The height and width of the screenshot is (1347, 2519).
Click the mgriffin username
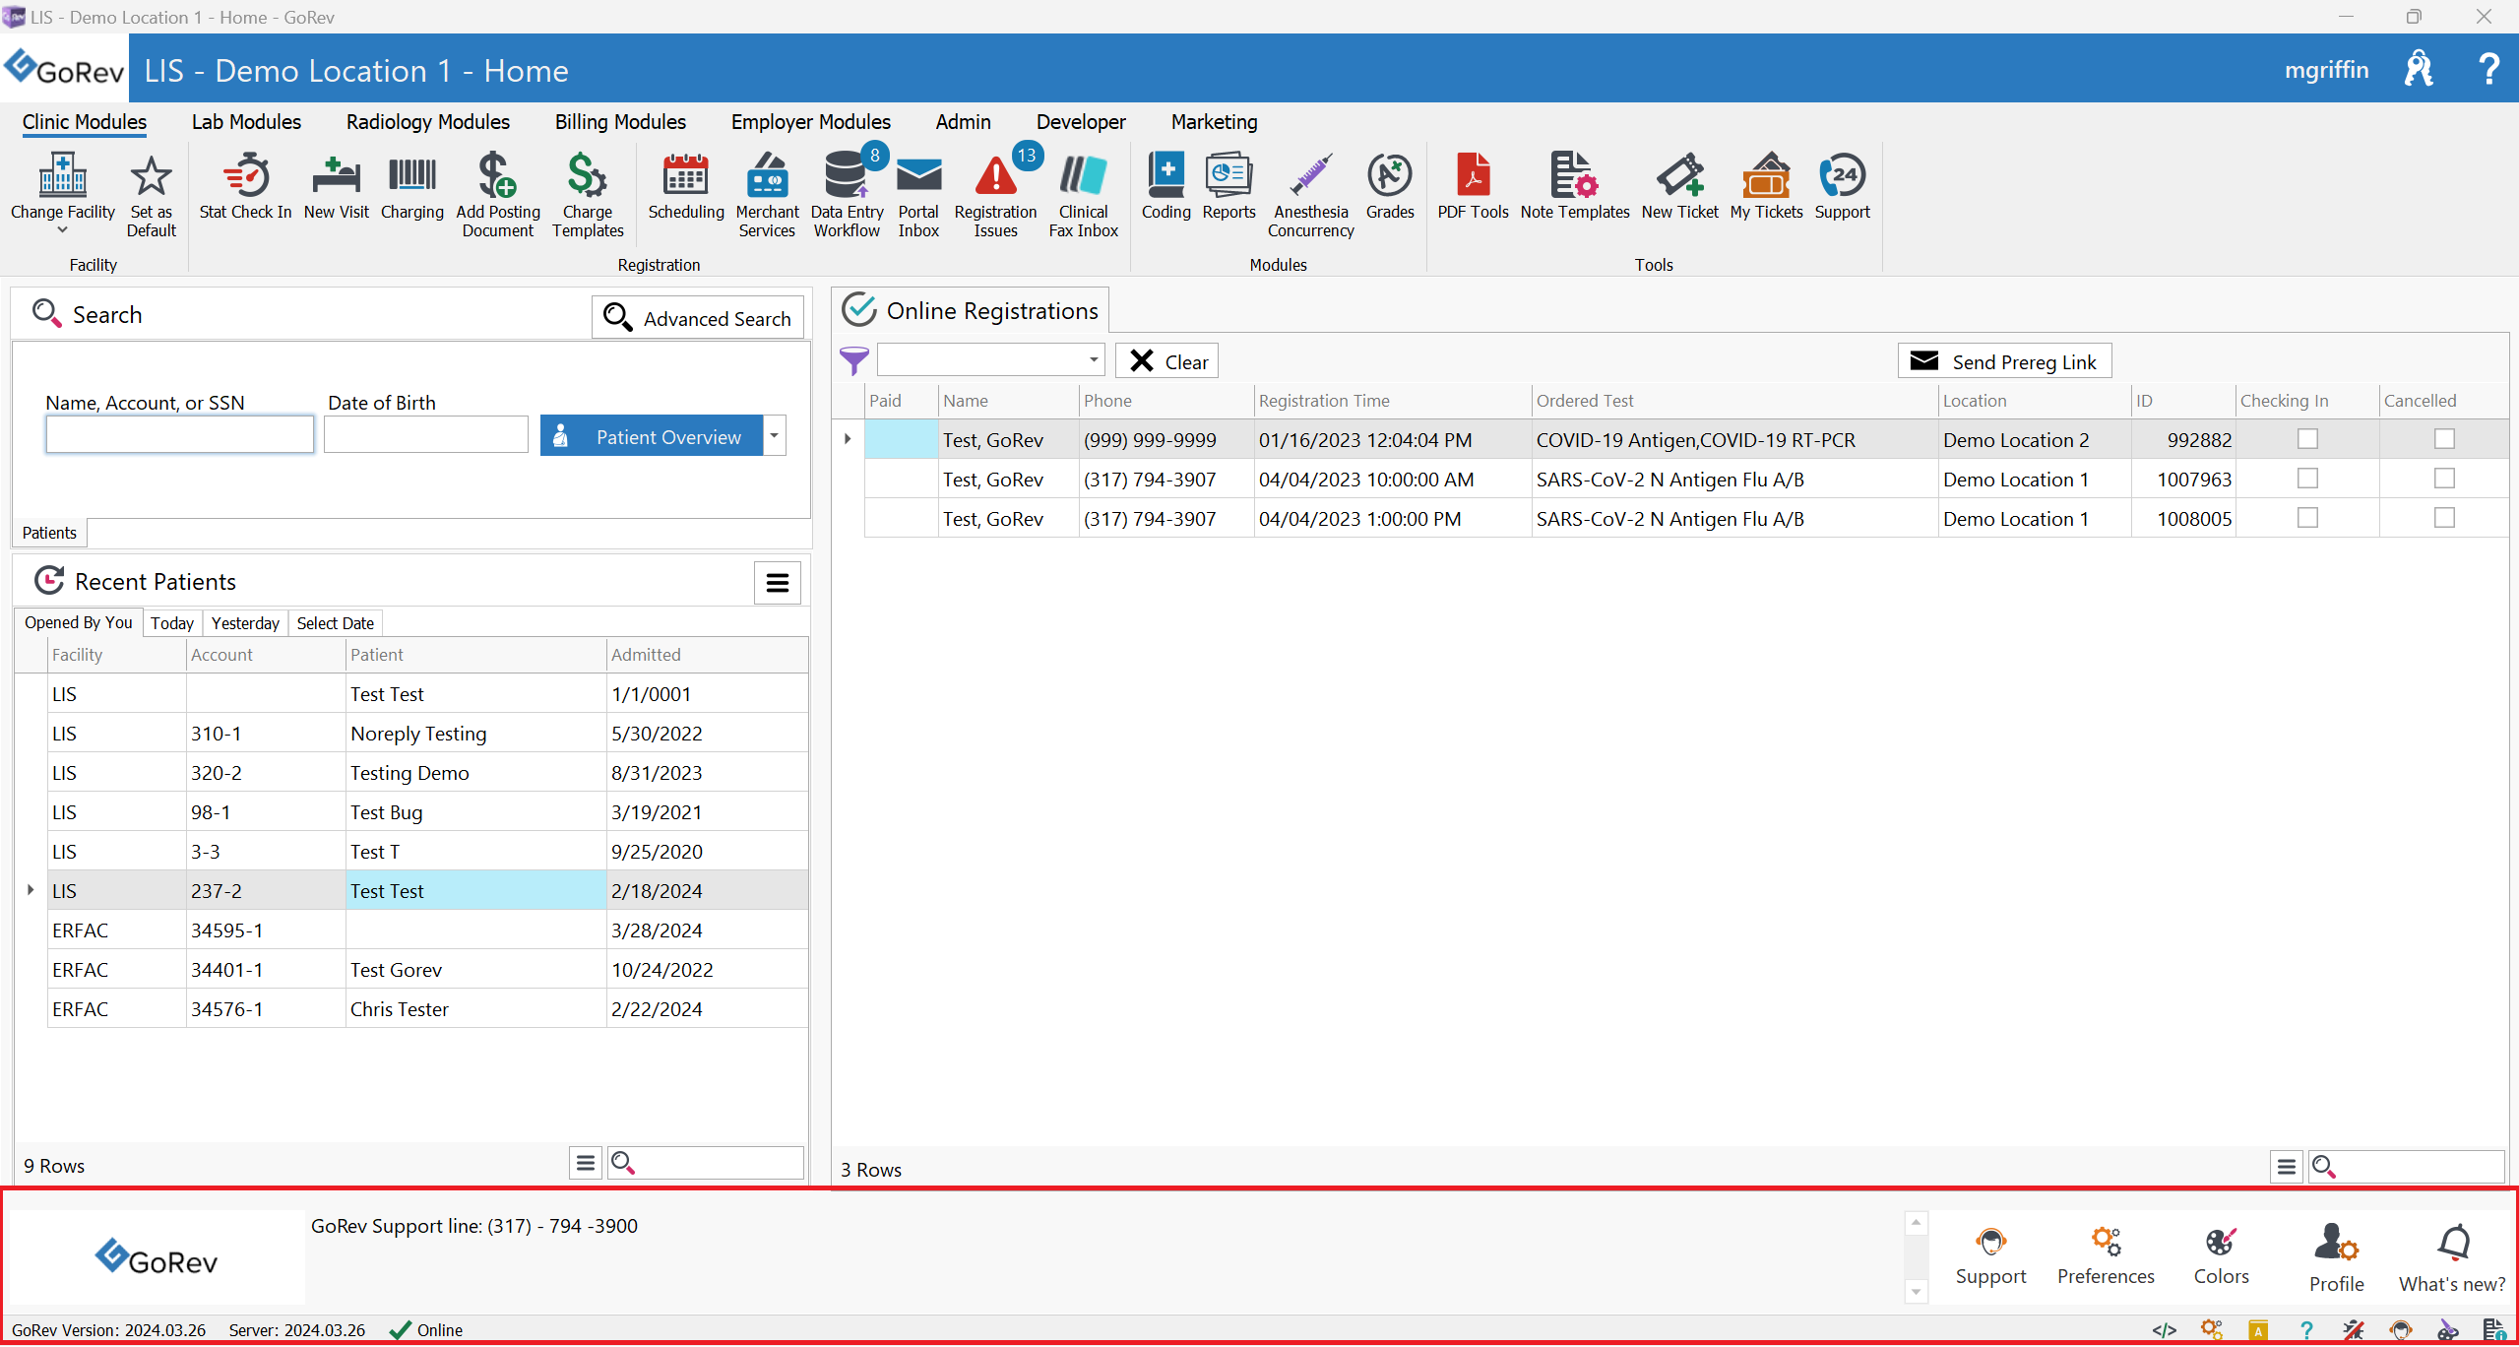point(2326,70)
